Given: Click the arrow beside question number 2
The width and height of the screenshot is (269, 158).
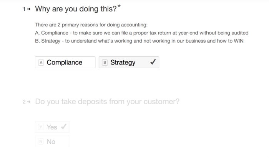Looking at the screenshot, I should click(29, 102).
